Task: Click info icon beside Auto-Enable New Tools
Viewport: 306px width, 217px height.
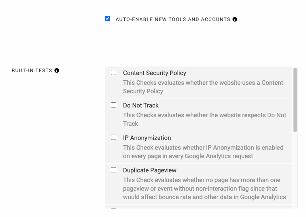Action: [235, 19]
